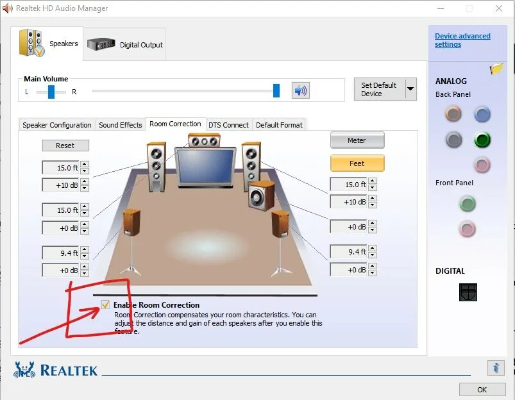Click the Reset button

tap(65, 146)
